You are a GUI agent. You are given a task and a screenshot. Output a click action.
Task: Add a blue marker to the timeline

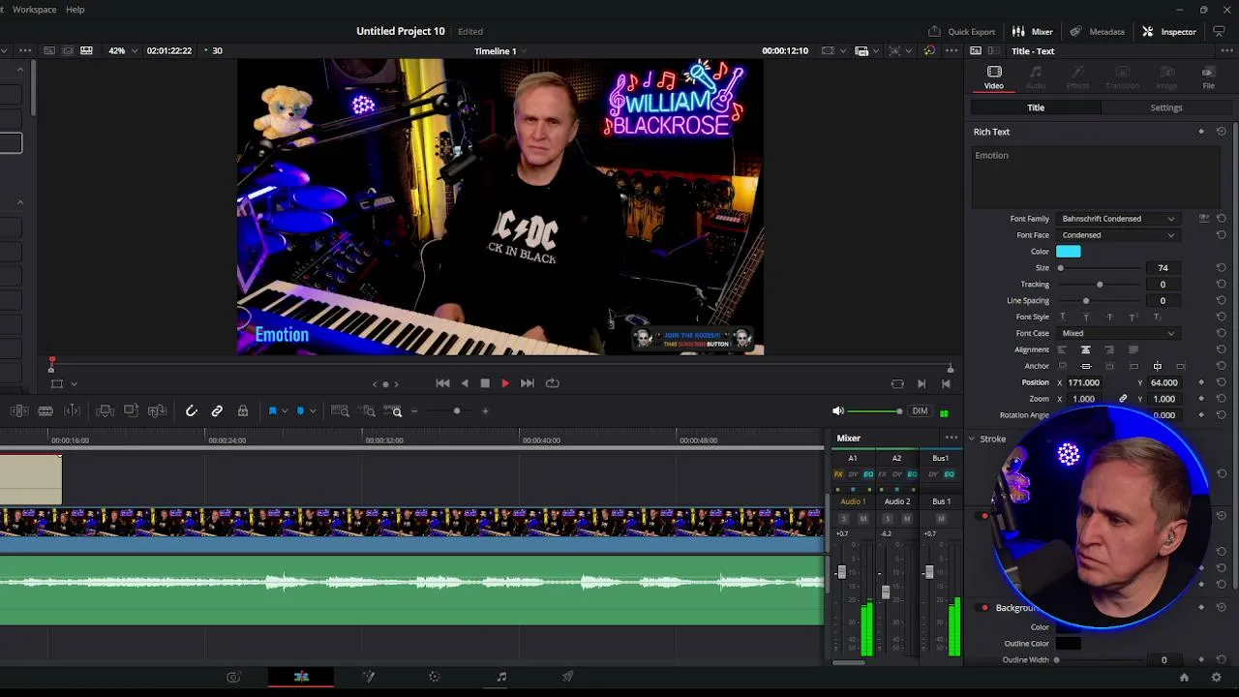point(300,411)
